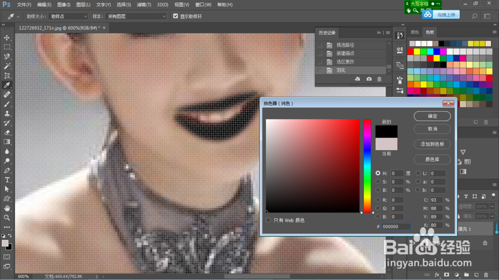This screenshot has width=499, height=280.
Task: Delete current state in History panel
Action: 379,79
